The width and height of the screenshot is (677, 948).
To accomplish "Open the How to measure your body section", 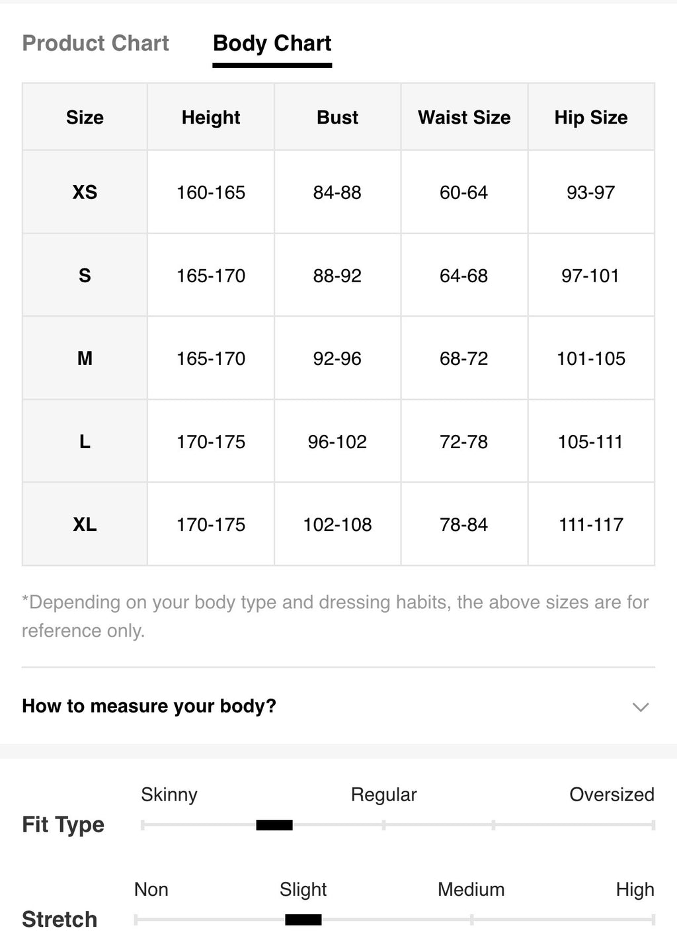I will (x=338, y=706).
